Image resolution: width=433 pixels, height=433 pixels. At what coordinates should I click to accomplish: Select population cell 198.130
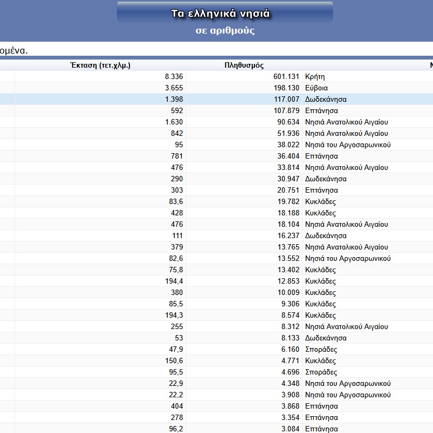pos(286,88)
